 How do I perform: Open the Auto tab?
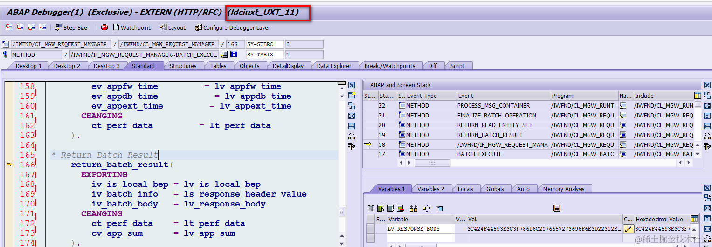(523, 189)
